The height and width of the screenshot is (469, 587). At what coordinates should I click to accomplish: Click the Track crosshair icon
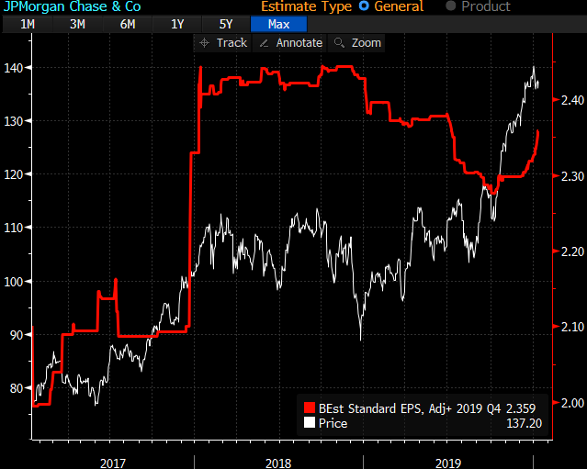pos(205,43)
